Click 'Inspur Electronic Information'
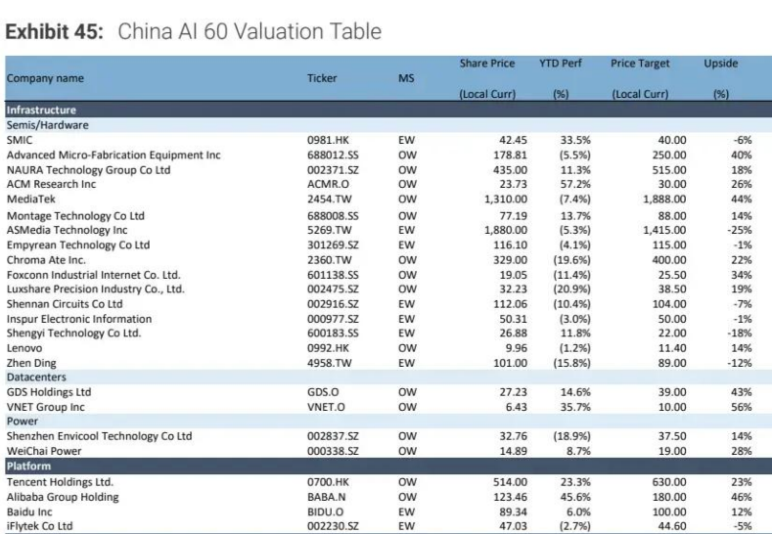 (x=79, y=319)
